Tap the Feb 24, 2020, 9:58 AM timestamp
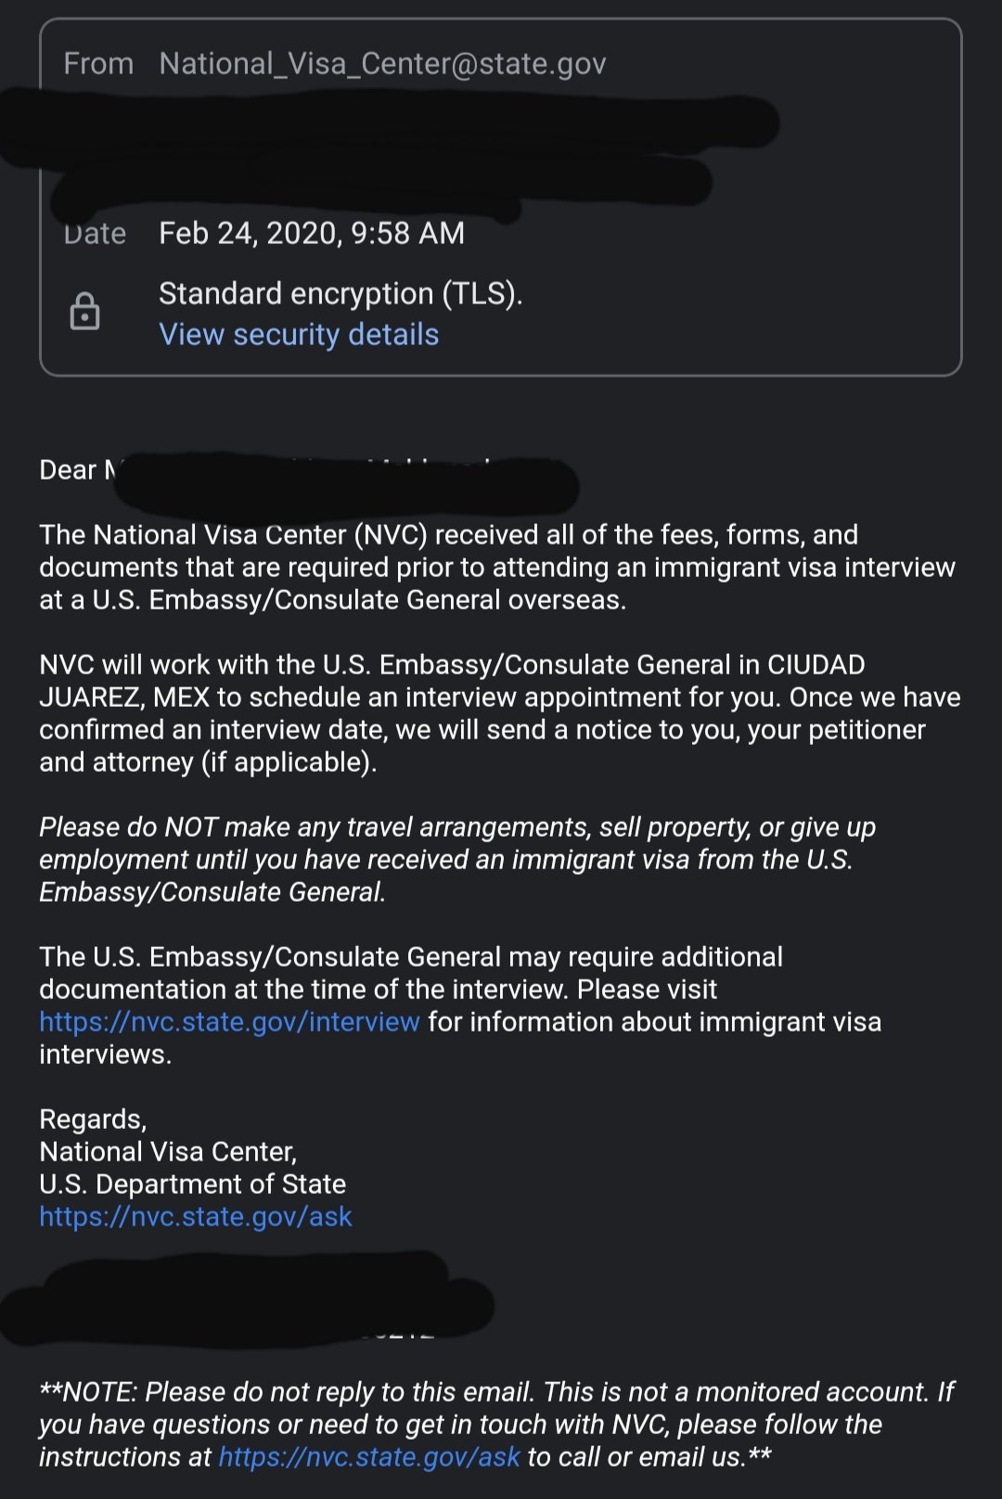This screenshot has width=1002, height=1499. click(312, 233)
